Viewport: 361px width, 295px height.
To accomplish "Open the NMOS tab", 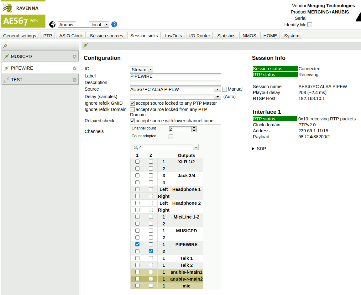I will 249,36.
